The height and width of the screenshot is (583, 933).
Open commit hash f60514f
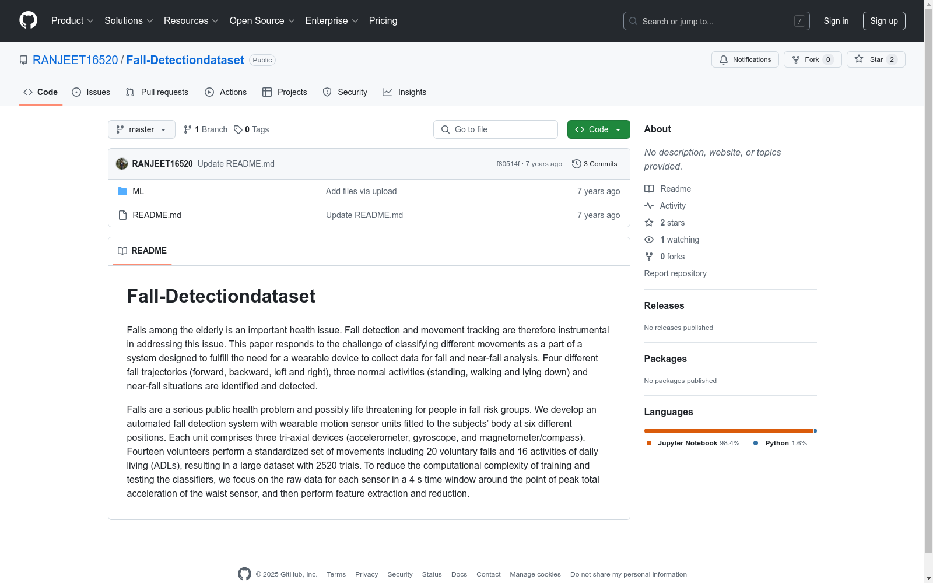click(508, 164)
